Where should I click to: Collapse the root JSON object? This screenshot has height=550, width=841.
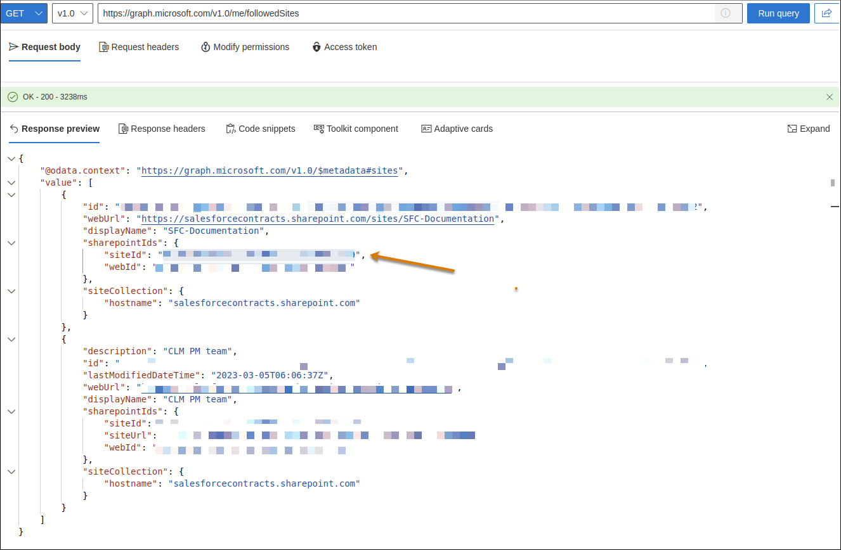coord(11,158)
